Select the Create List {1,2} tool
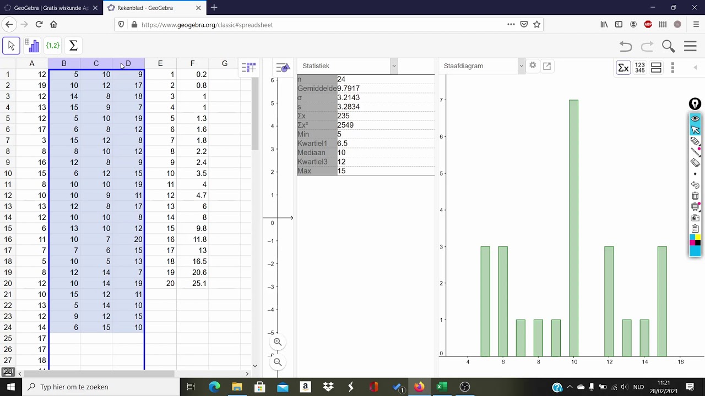 (x=53, y=46)
